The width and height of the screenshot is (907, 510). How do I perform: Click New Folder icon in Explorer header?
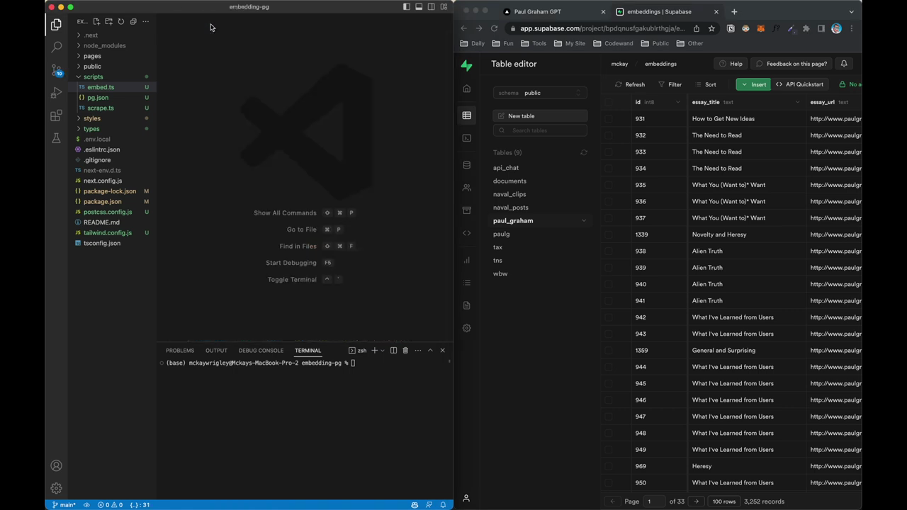[108, 21]
